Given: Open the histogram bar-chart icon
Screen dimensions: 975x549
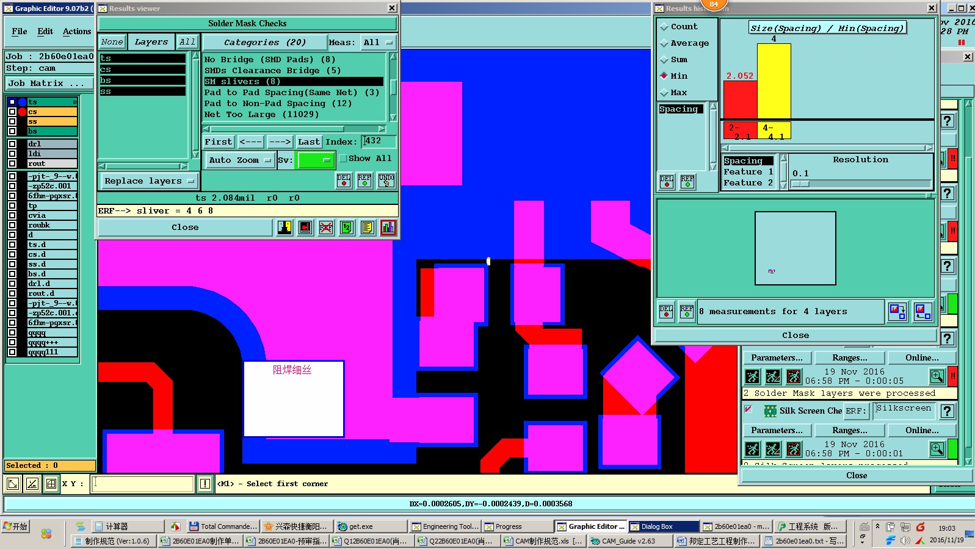Looking at the screenshot, I should [388, 228].
